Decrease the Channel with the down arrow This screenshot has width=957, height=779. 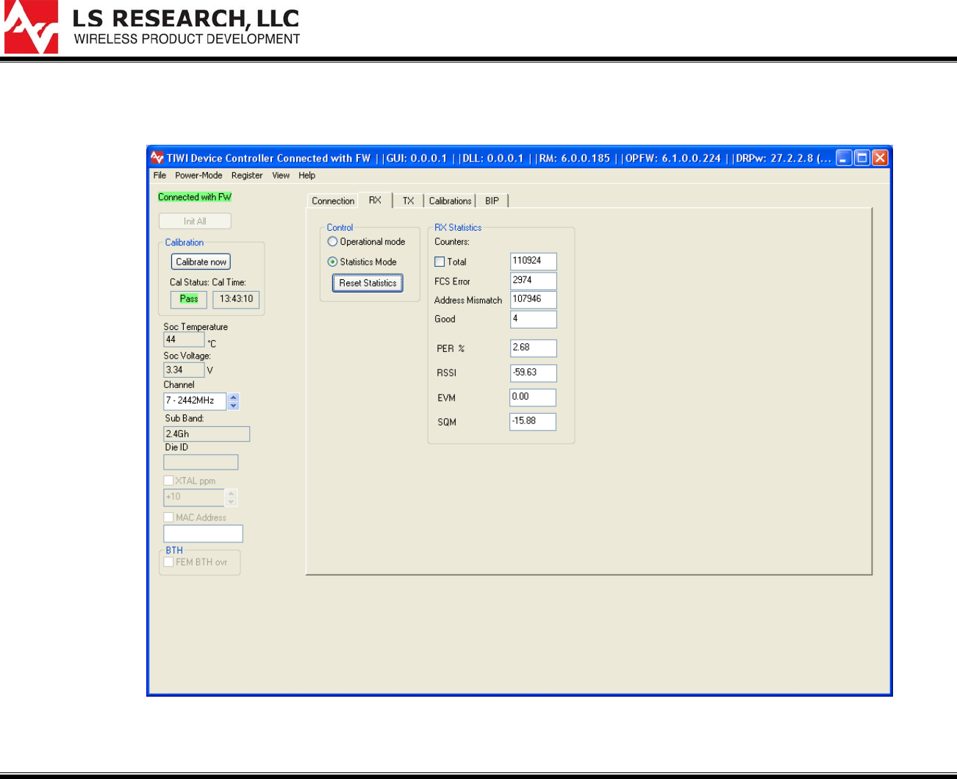click(x=234, y=406)
